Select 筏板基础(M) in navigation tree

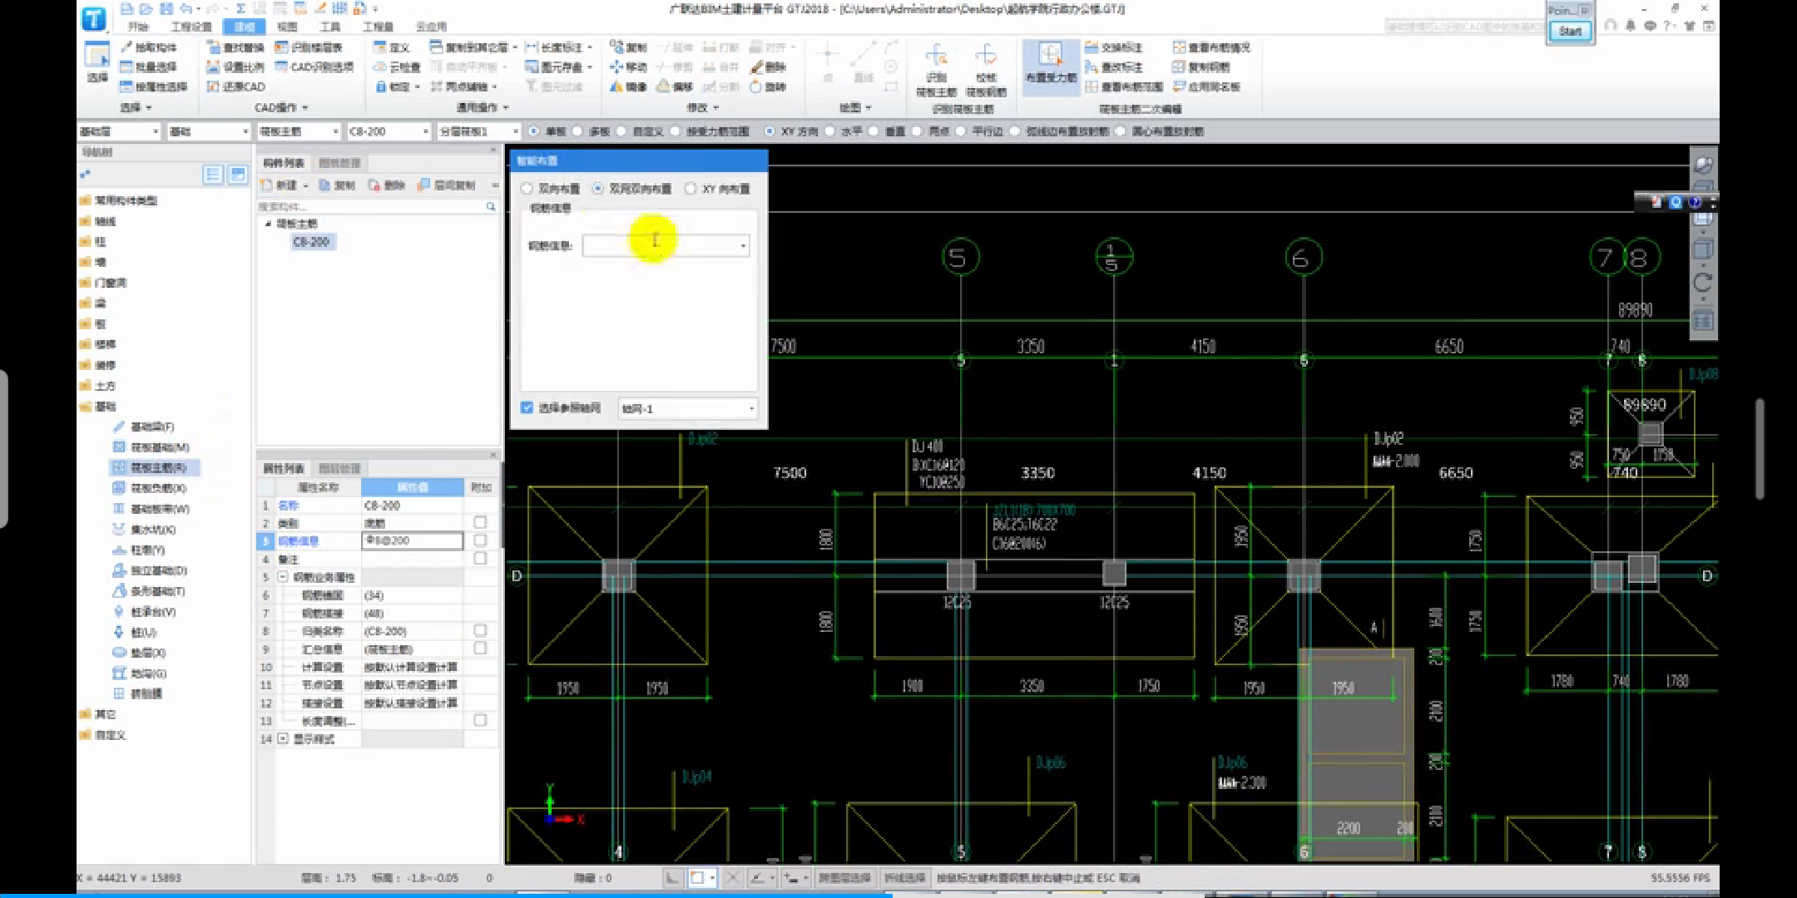point(160,447)
